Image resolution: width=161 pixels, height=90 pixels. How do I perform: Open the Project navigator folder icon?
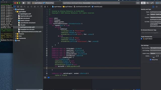point(15,7)
